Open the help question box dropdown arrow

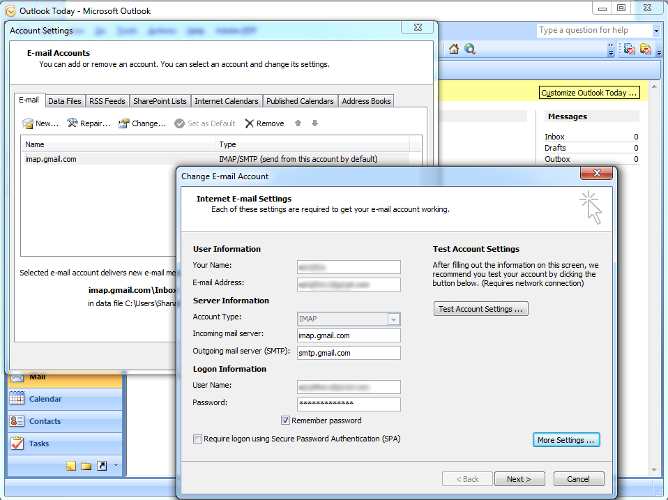click(656, 30)
